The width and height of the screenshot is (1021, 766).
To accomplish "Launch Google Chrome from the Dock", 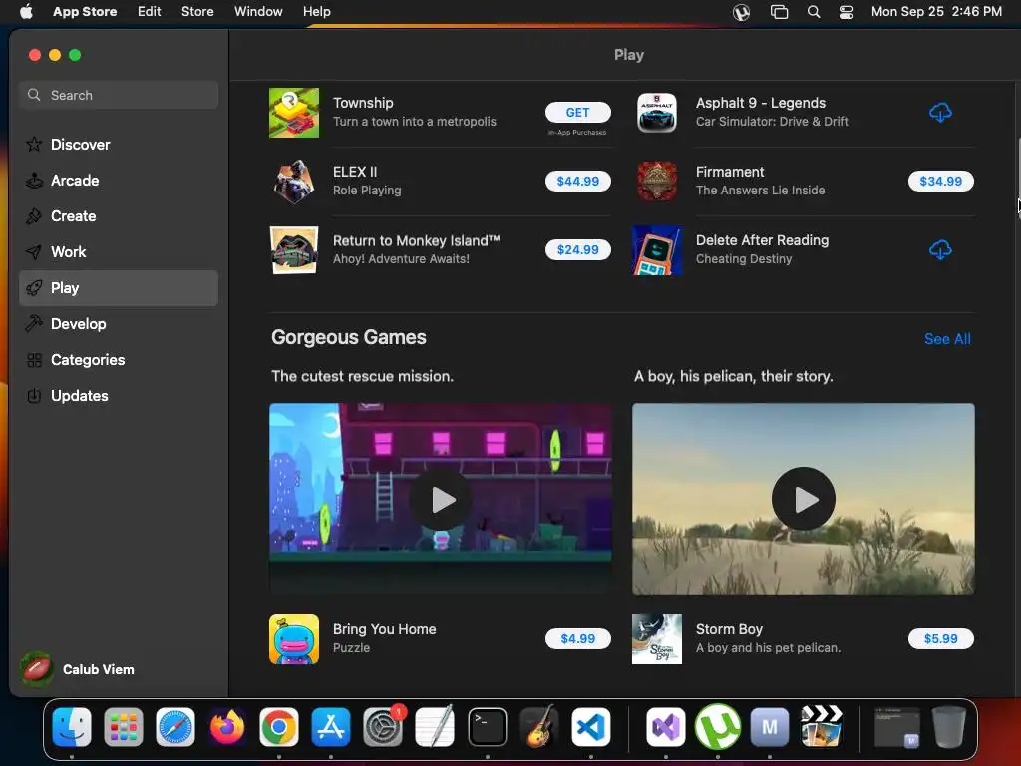I will 279,727.
